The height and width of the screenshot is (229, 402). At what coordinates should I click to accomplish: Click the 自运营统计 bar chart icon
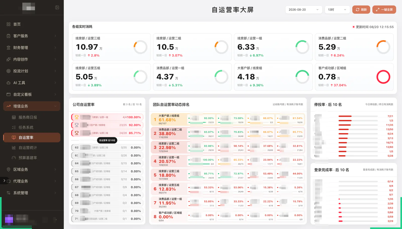pyautogui.click(x=14, y=148)
